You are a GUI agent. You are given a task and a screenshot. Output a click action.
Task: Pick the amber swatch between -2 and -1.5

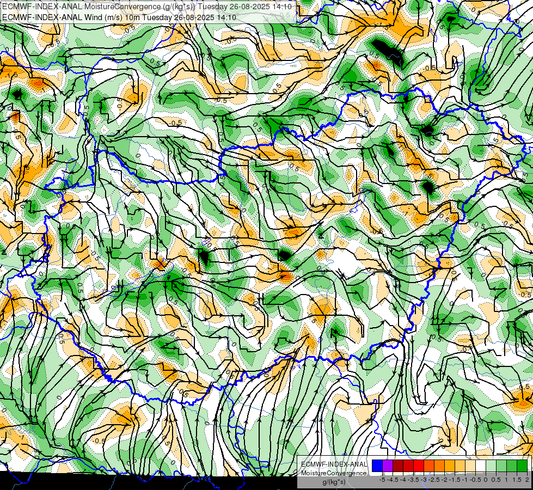pos(450,465)
